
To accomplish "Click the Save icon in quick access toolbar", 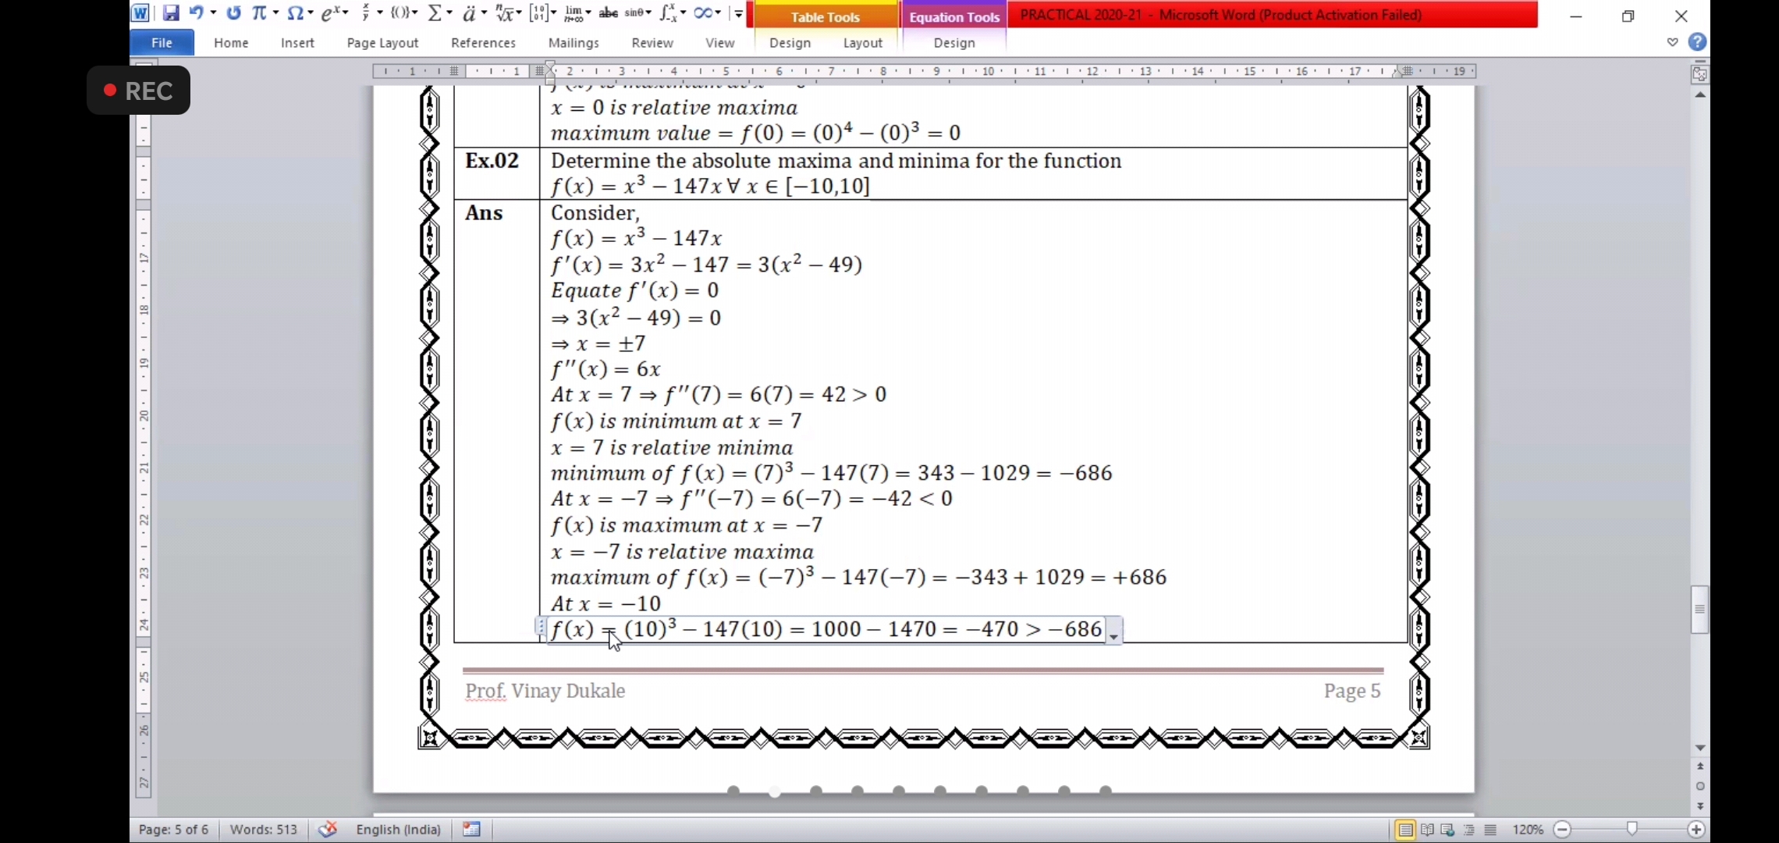I will tap(170, 13).
